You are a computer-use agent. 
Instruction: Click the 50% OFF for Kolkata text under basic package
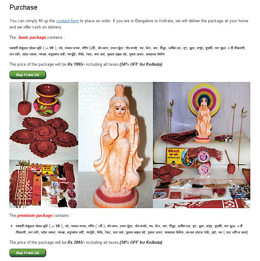pyautogui.click(x=141, y=64)
